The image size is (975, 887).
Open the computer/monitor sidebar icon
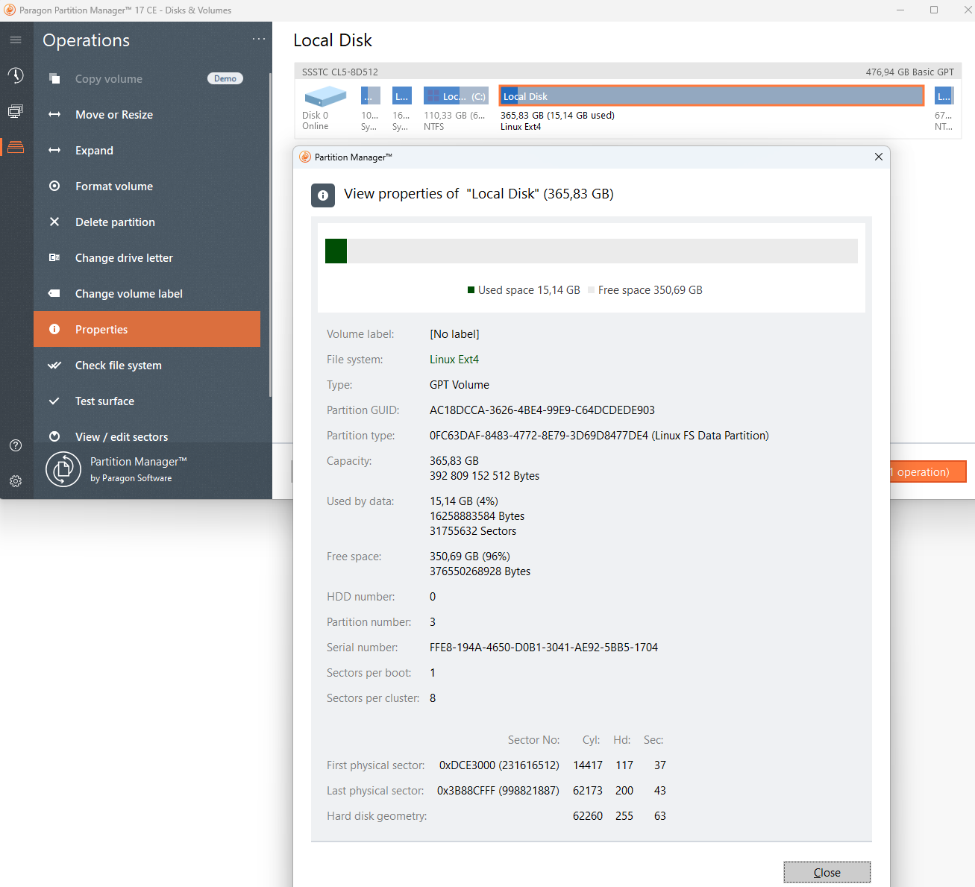coord(16,111)
